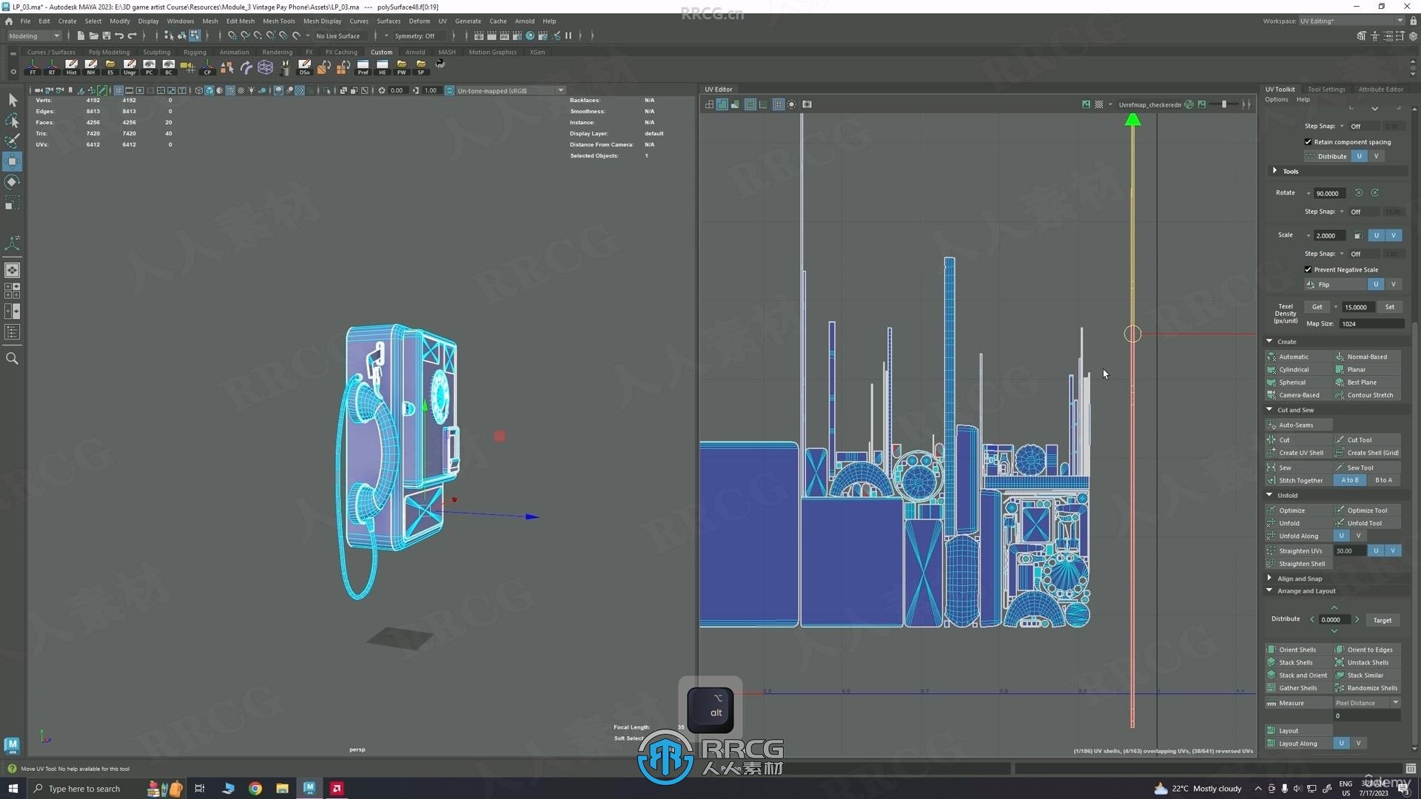Collapse the Arrange and Layout section
The height and width of the screenshot is (799, 1421).
tap(1269, 590)
